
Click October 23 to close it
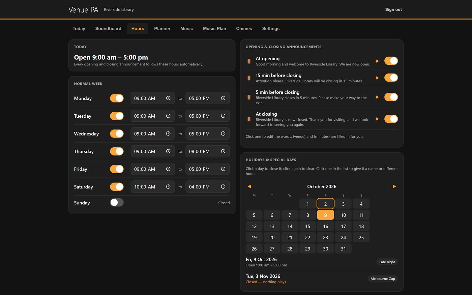325,237
